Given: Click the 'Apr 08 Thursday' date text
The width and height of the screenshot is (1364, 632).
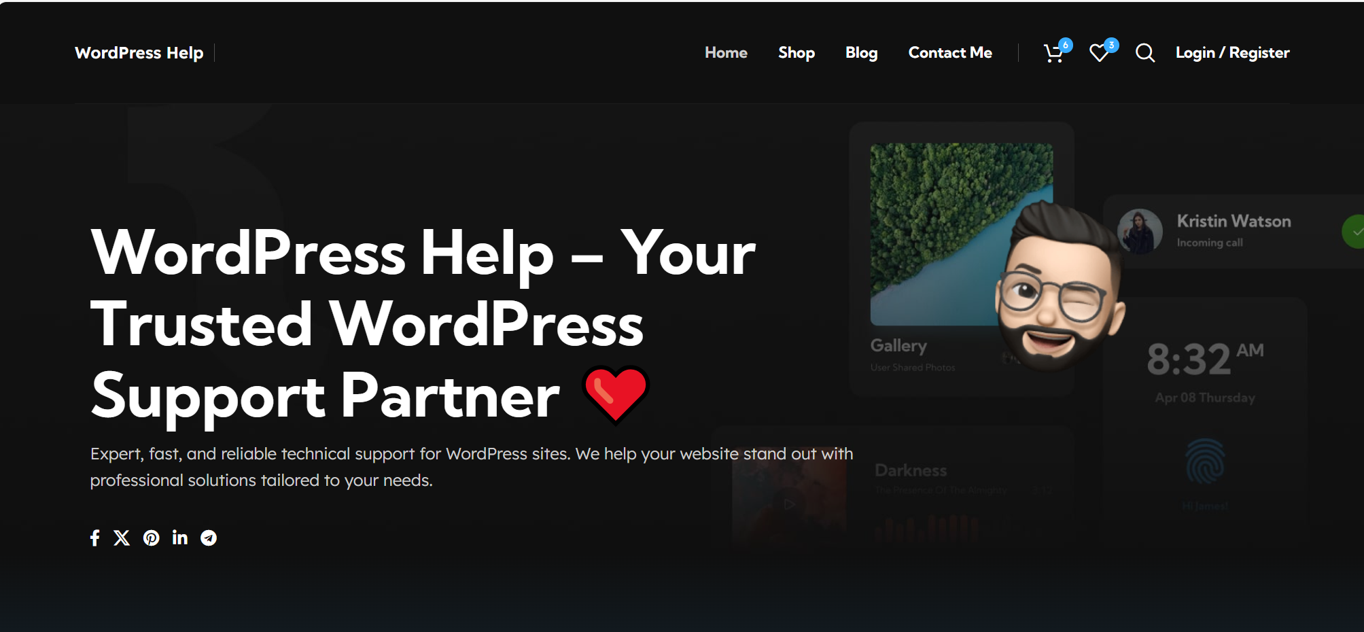Looking at the screenshot, I should point(1204,398).
